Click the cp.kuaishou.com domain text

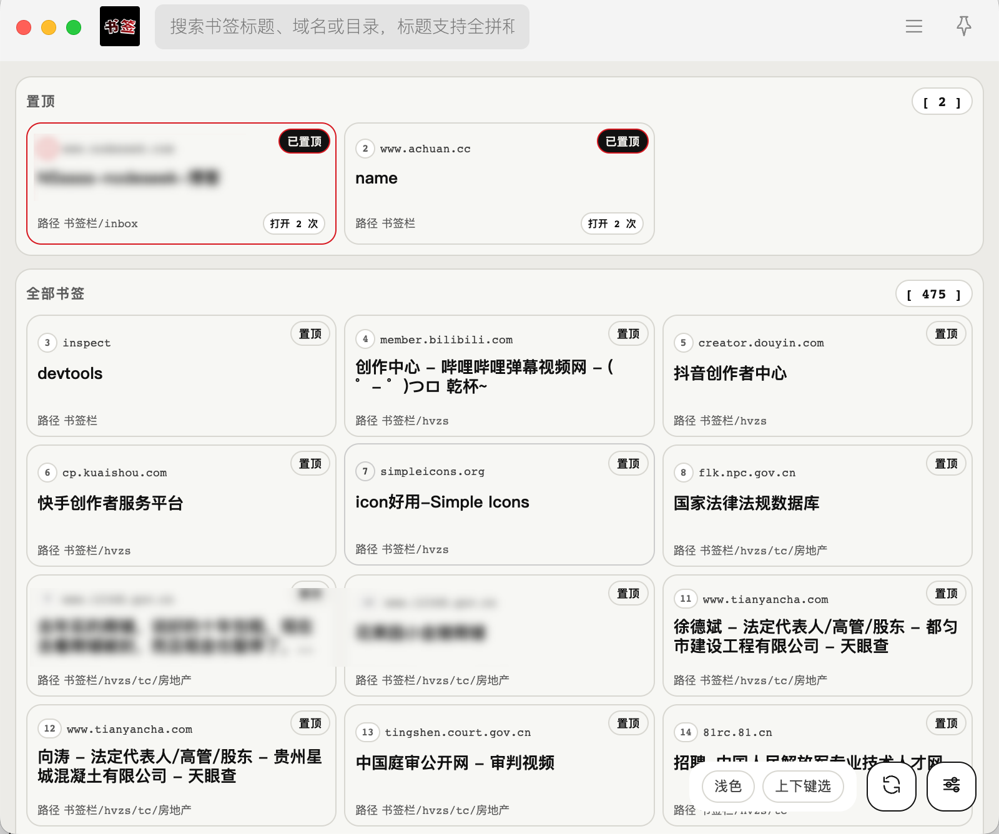click(x=115, y=473)
